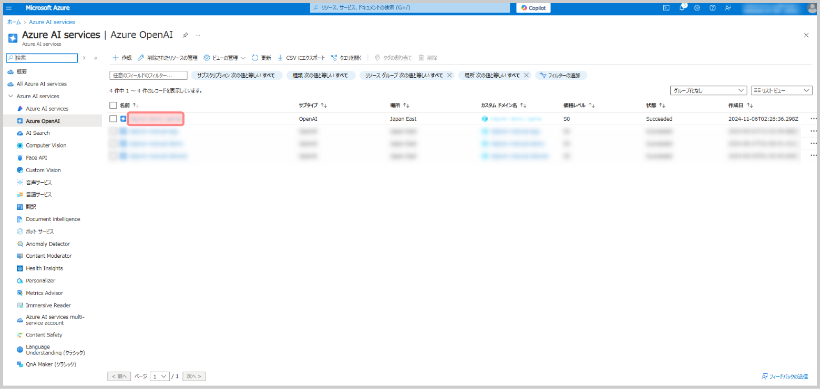Pin the Azure OpenAI page

(185, 35)
